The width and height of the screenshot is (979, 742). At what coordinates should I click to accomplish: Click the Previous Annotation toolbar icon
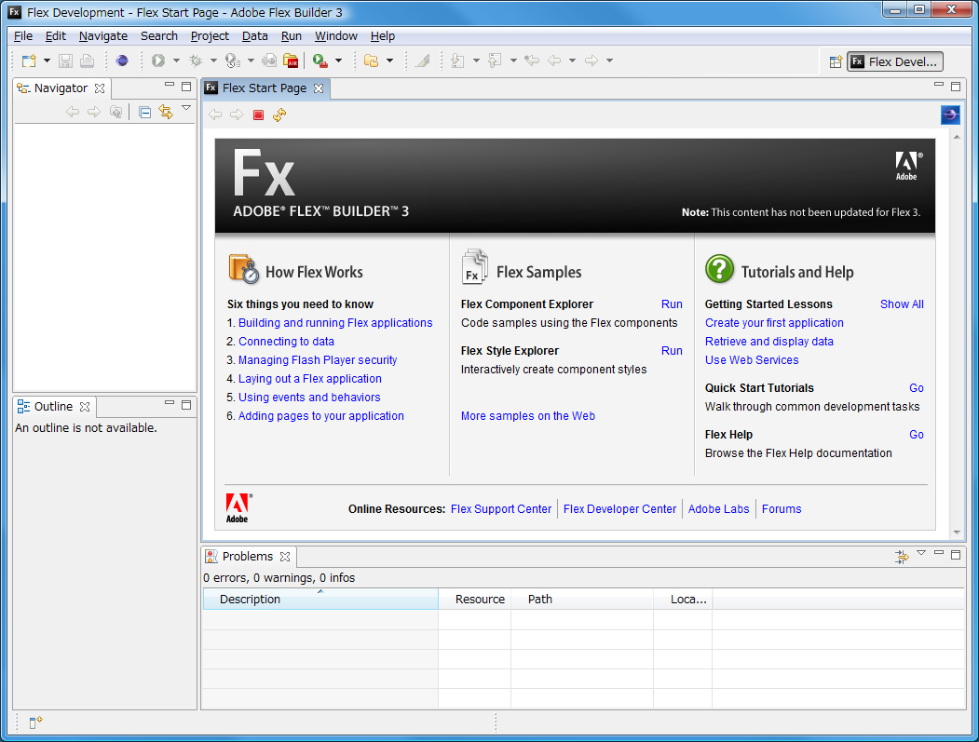495,61
